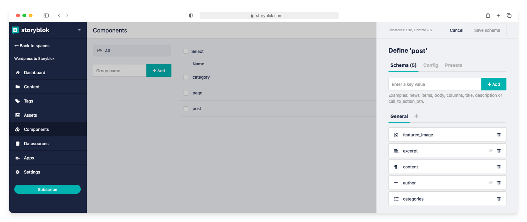Delete the excerpt field
Image resolution: width=527 pixels, height=222 pixels.
499,151
